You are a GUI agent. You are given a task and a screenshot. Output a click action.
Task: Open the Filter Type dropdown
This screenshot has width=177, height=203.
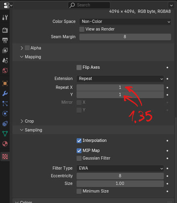pos(120,168)
